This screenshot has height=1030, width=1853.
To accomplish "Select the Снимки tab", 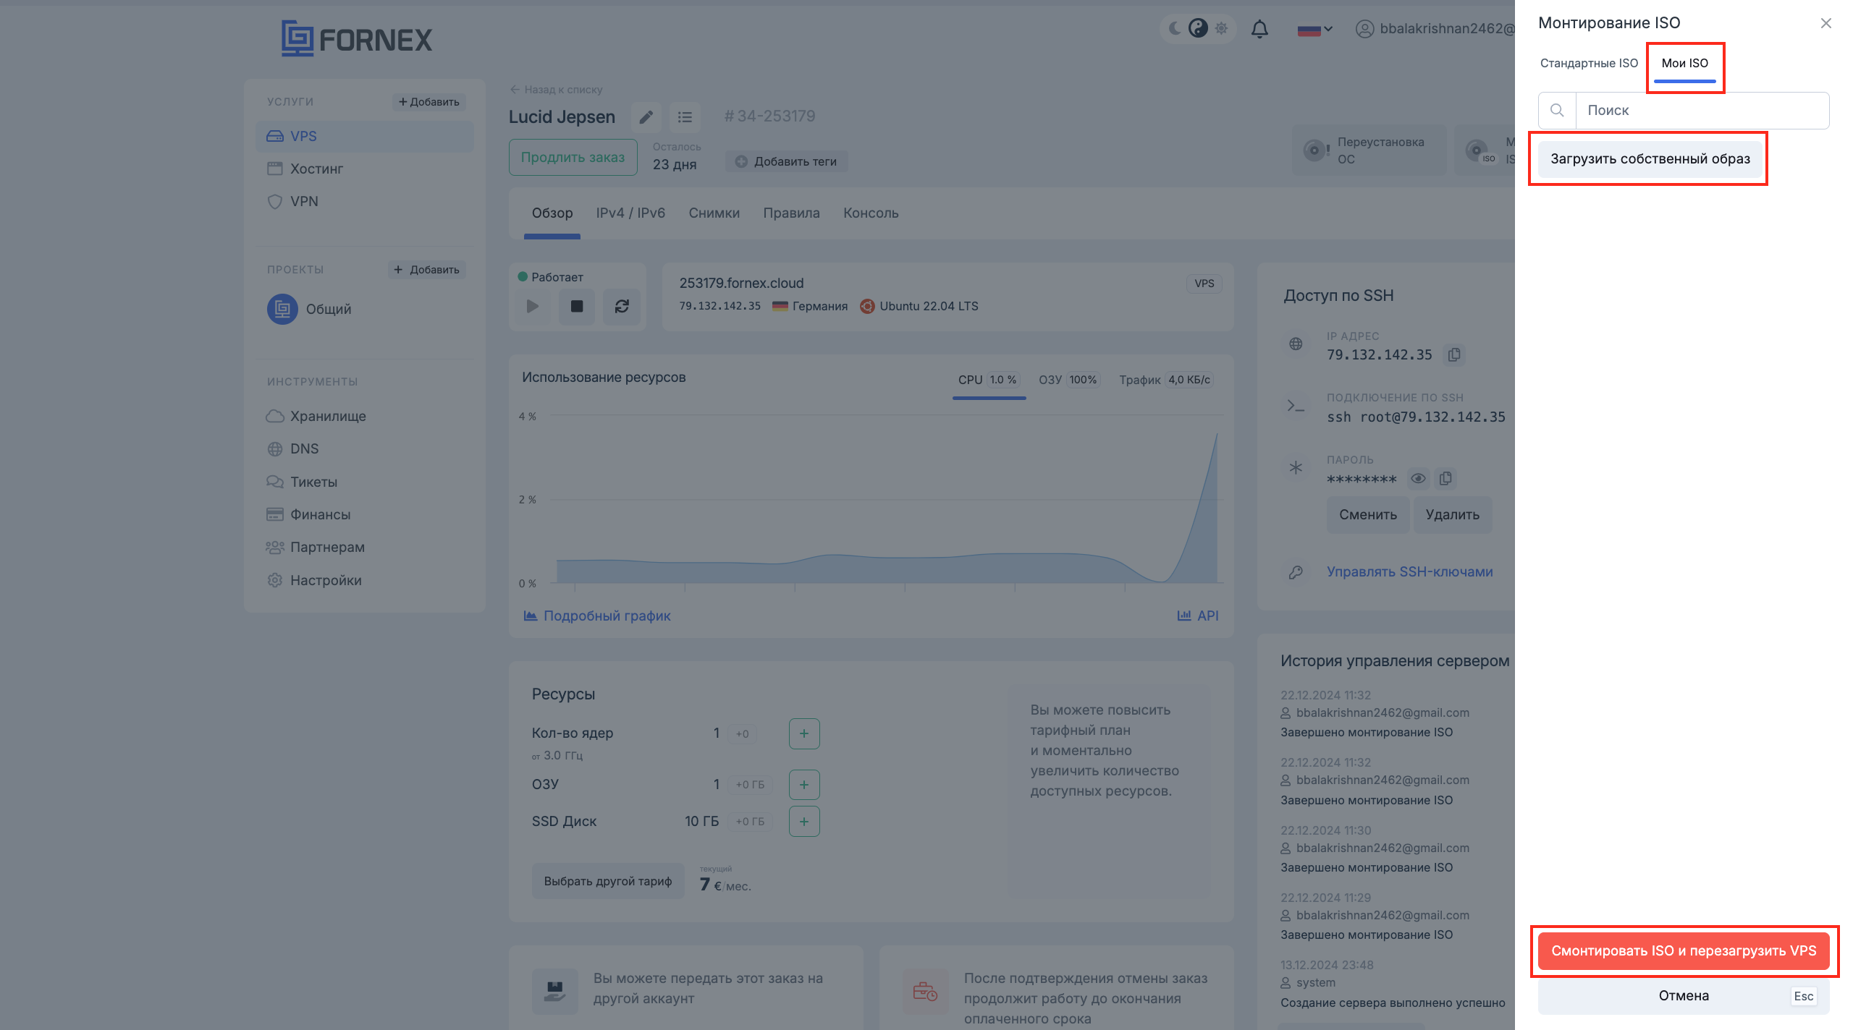I will click(x=714, y=213).
